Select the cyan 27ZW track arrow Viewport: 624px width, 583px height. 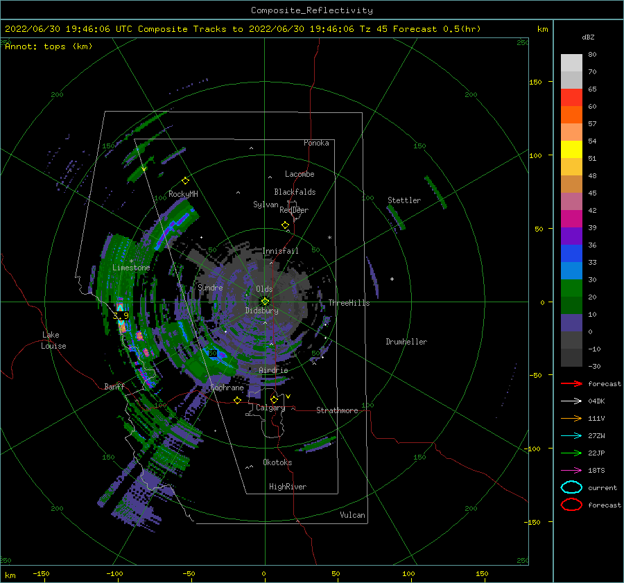click(571, 436)
